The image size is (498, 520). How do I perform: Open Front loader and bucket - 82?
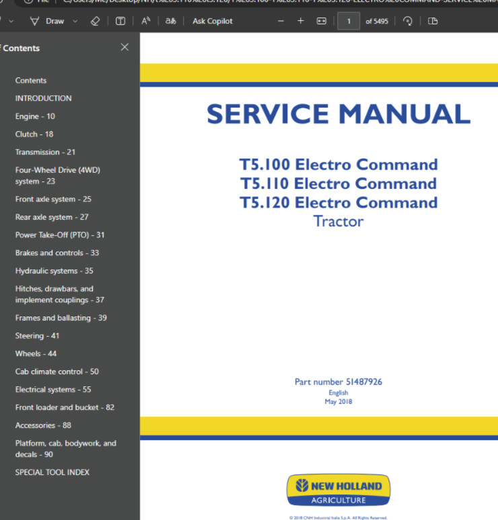tap(65, 408)
